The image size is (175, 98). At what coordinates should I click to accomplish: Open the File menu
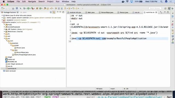pos(18,1)
